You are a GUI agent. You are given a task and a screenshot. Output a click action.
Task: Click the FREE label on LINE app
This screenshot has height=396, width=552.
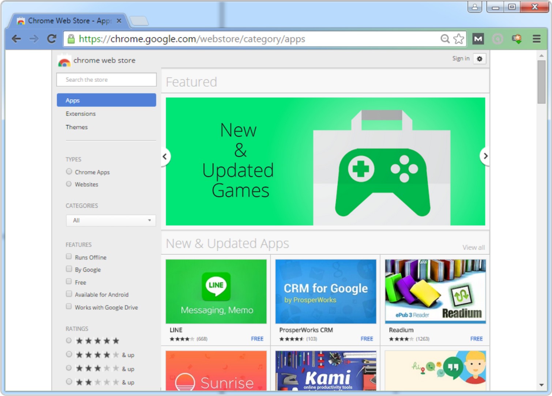click(x=257, y=339)
